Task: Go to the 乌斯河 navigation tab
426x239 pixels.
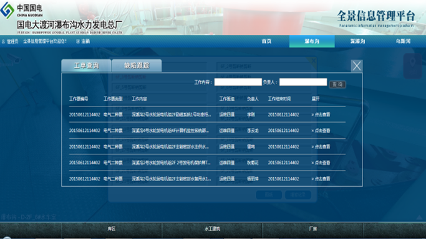Action: point(403,41)
